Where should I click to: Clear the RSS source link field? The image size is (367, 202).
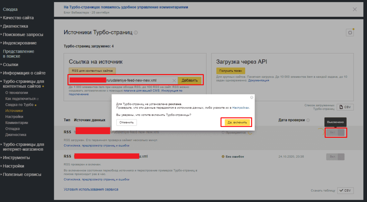coord(174,81)
